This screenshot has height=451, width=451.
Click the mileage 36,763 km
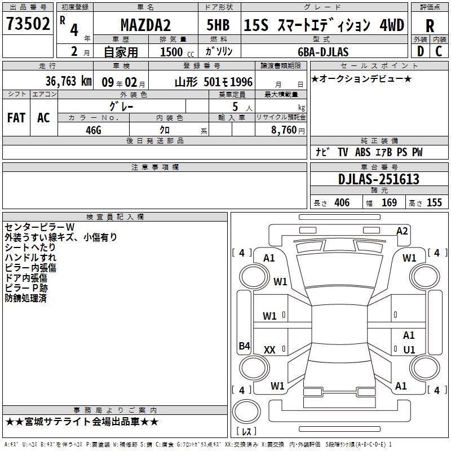pyautogui.click(x=68, y=81)
